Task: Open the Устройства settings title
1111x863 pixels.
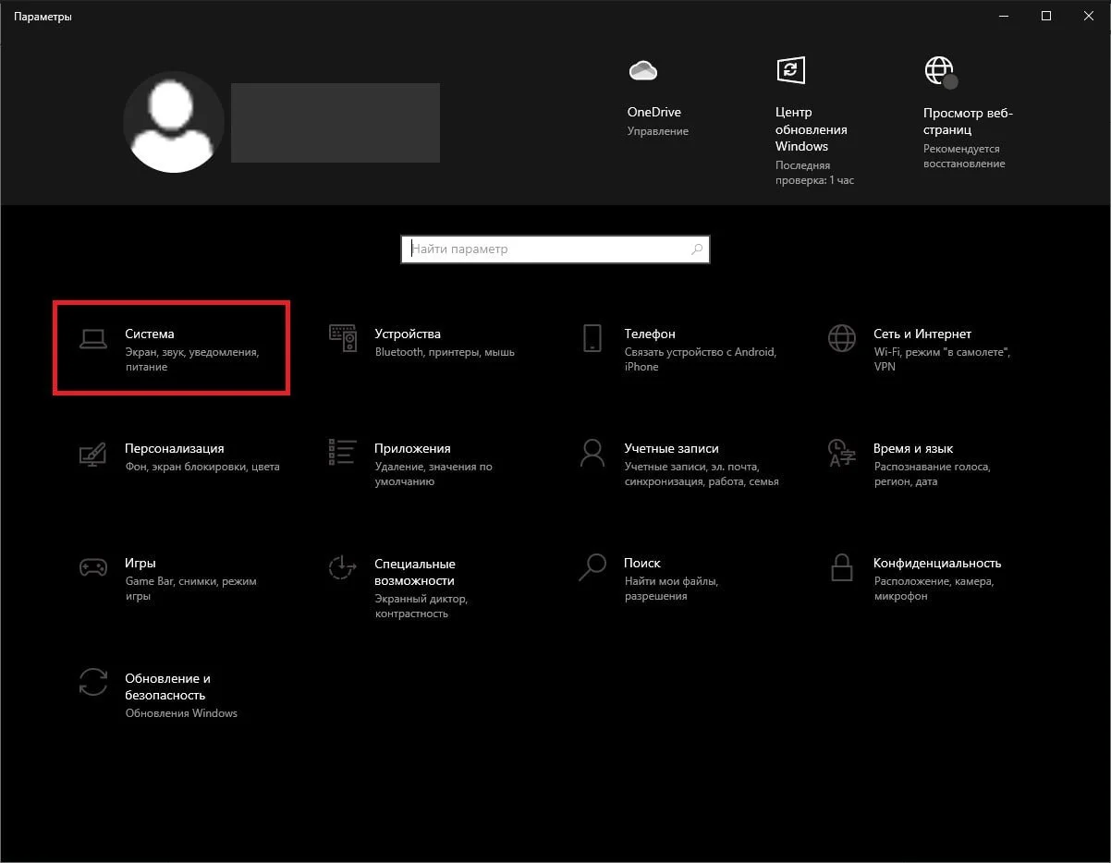Action: click(x=408, y=334)
